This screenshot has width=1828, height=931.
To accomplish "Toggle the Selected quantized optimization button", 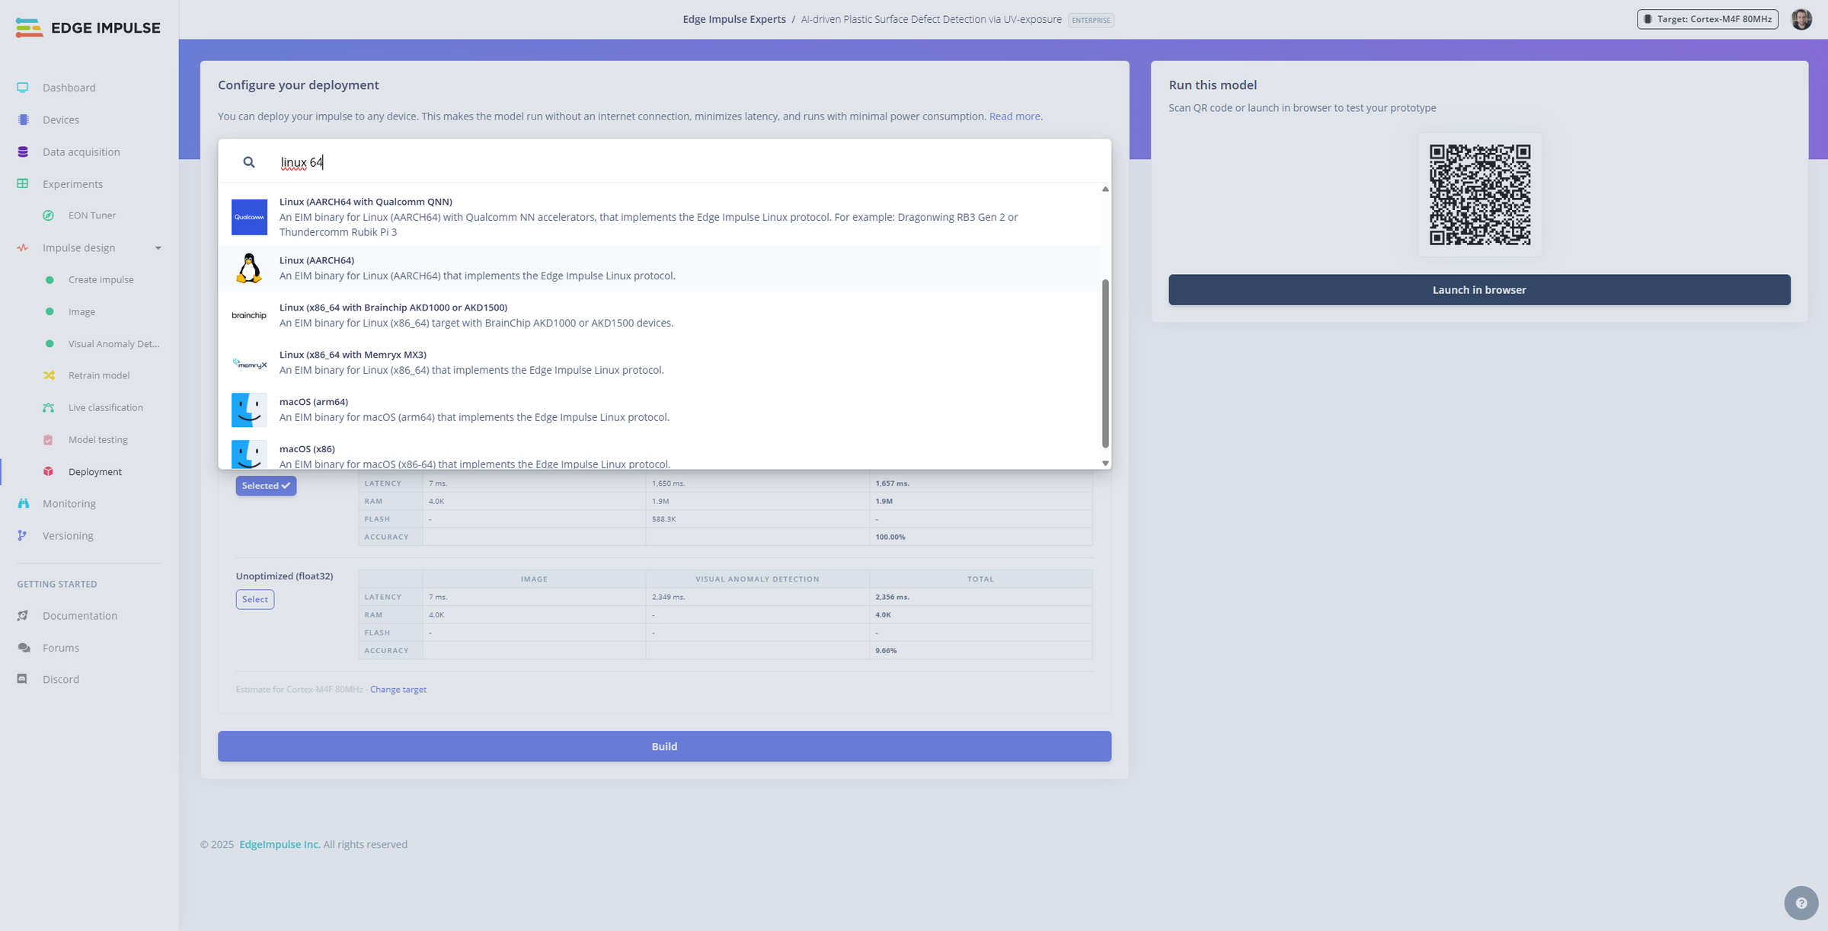I will point(266,486).
